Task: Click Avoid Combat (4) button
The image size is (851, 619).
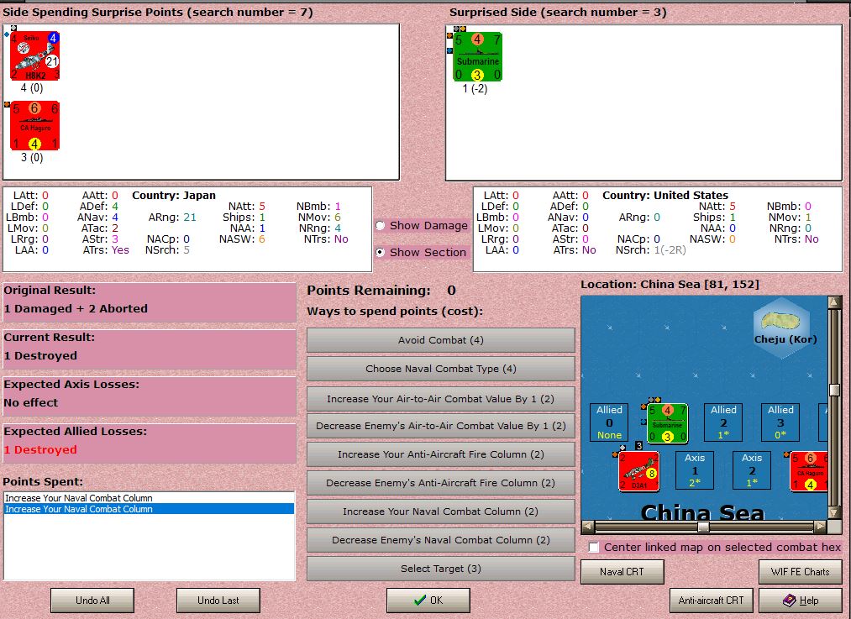Action: [441, 340]
